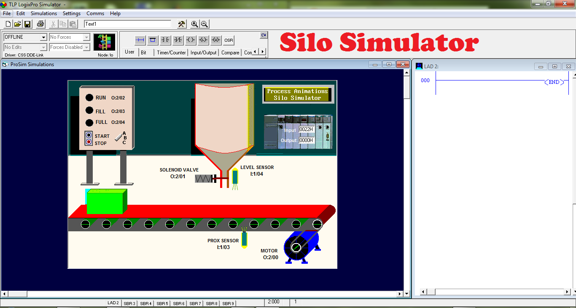Viewport: 576px width, 308px height.
Task: Click the Zoom In magnifier icon
Action: 194,24
